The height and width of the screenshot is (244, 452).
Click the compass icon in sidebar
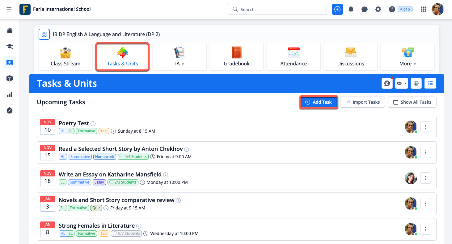pos(10,110)
